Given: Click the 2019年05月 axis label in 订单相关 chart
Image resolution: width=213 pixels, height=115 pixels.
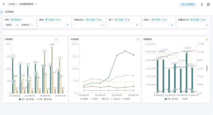Looking at the screenshot, I should [15, 96].
